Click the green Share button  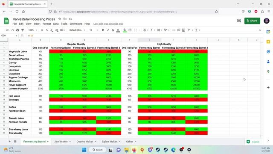[252, 21]
